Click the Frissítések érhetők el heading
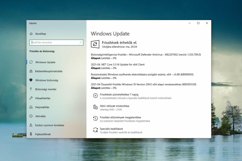Screen dimensions: 242x161 [119, 43]
